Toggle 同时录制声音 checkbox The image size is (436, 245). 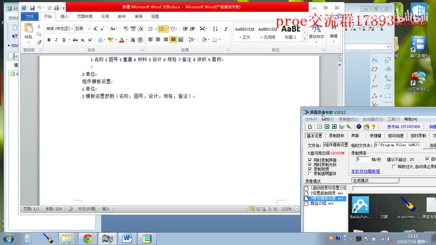310,160
